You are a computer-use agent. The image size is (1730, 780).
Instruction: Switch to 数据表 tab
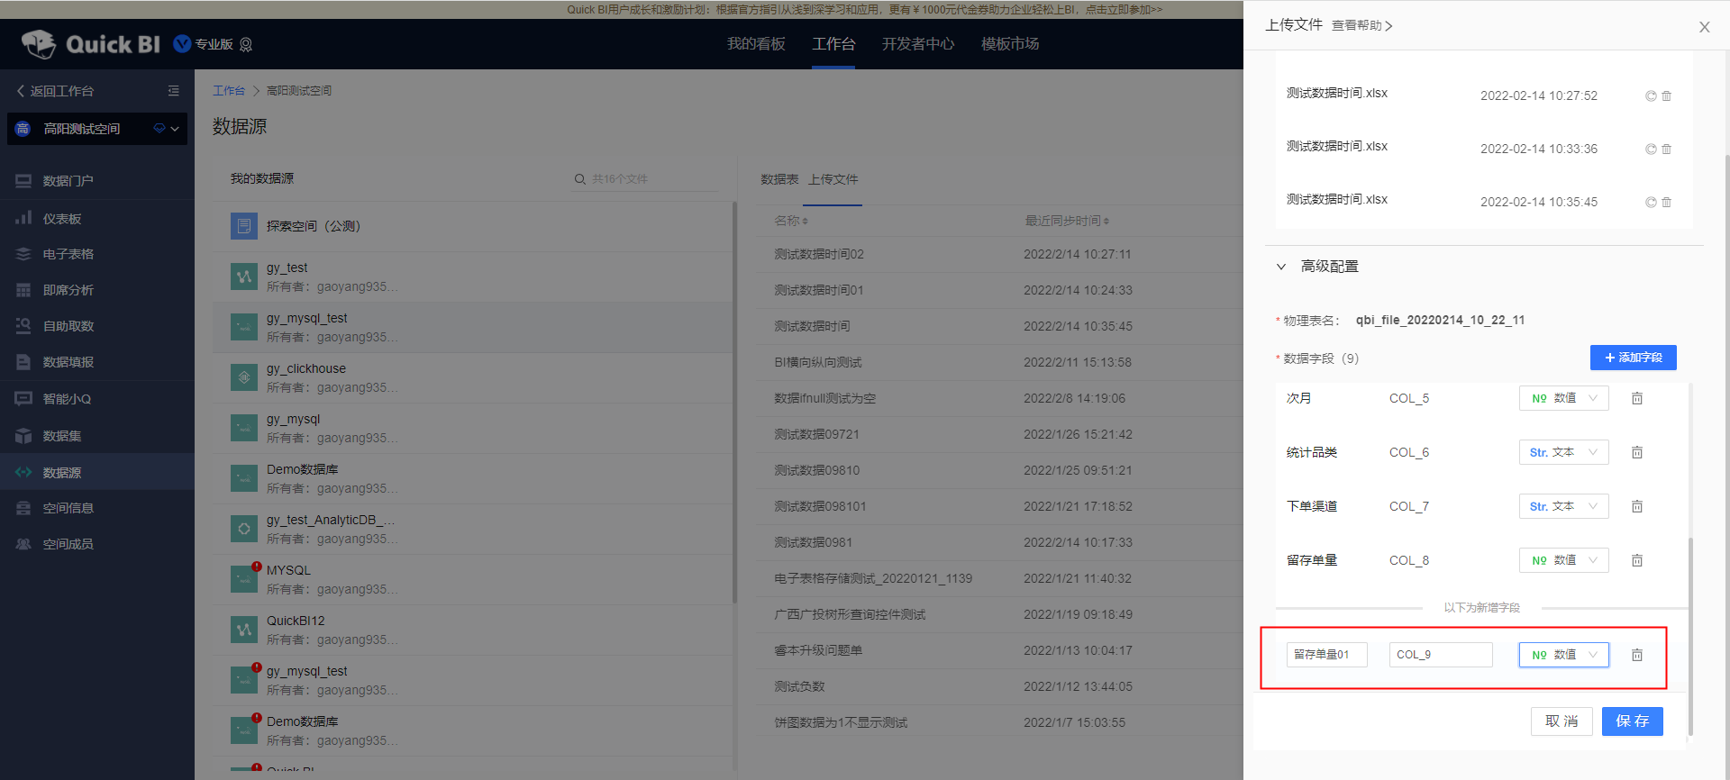[x=779, y=179]
